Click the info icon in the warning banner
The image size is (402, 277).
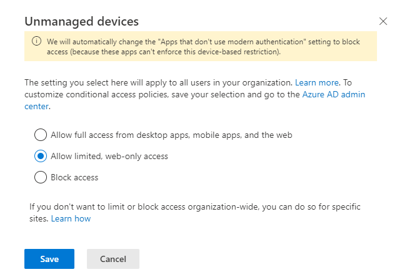[36, 41]
